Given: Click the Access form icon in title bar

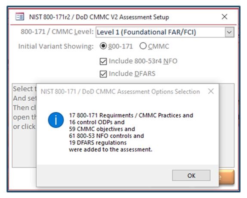Looking at the screenshot, I should 20,16.
